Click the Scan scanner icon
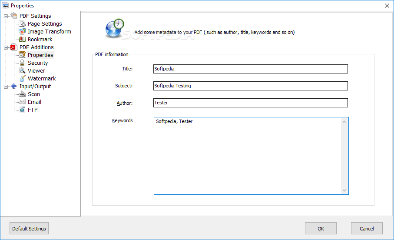This screenshot has width=394, height=240. tap(22, 94)
